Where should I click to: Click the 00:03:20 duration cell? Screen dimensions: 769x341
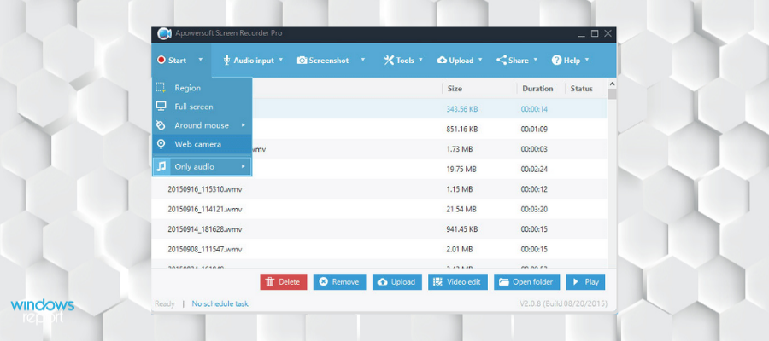(534, 209)
